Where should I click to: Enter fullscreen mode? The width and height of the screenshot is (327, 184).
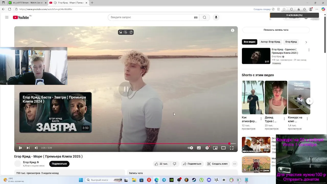click(232, 148)
